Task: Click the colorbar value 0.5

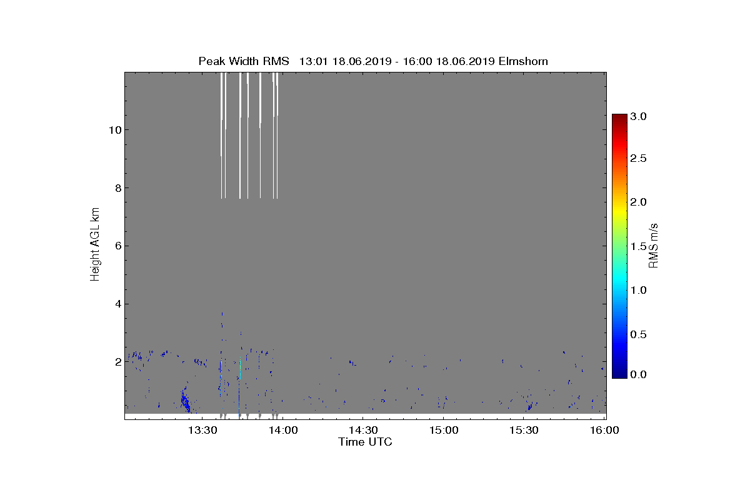Action: click(639, 334)
